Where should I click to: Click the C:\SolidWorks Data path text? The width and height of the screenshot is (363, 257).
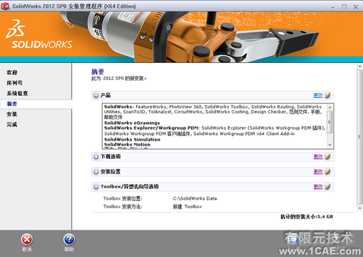195,198
